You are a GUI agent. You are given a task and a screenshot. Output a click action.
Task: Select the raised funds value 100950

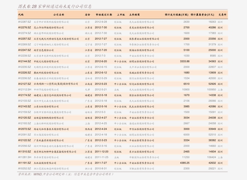(211, 89)
